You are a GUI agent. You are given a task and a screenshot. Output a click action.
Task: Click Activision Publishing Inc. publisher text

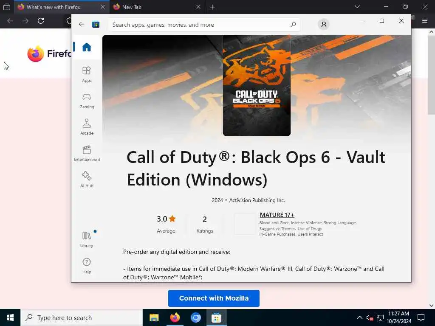[257, 200]
